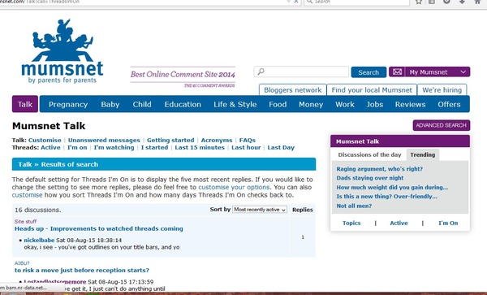Open the Jobs menu item
The height and width of the screenshot is (295, 487).
tap(374, 105)
